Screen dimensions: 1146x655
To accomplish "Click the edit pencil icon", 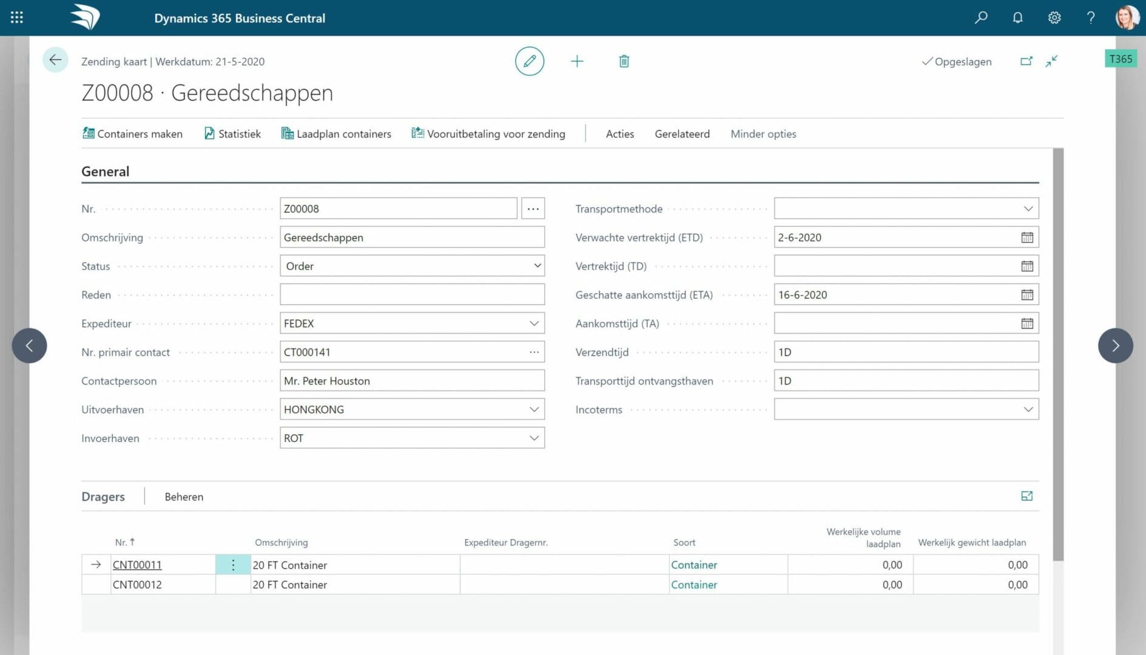I will (x=529, y=61).
